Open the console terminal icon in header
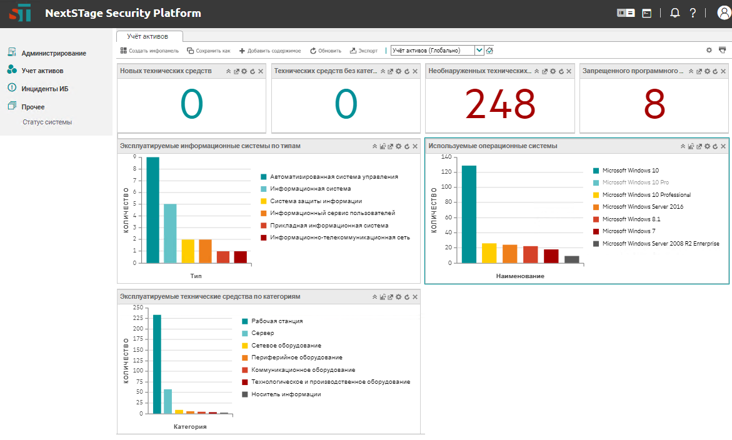The height and width of the screenshot is (440, 732). click(647, 13)
